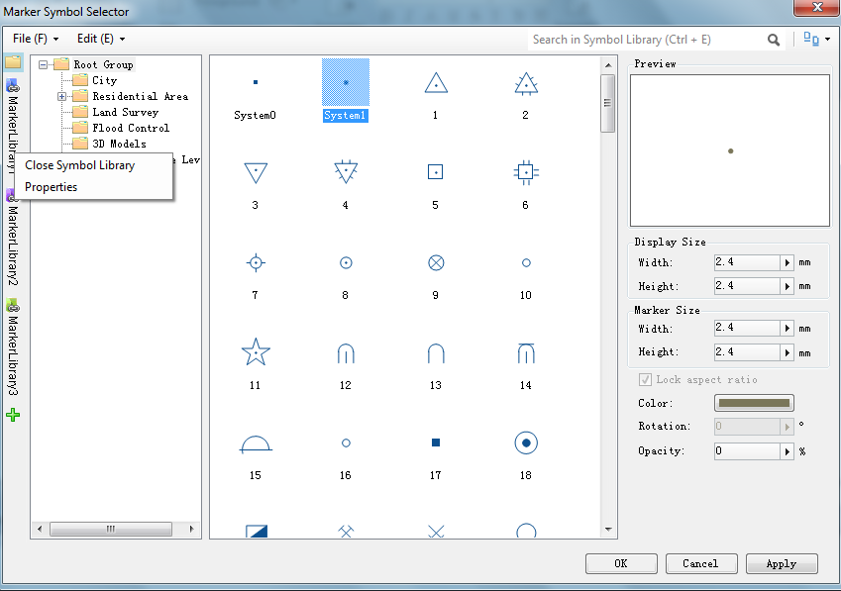This screenshot has height=591, width=841.
Task: Select the semicircle symbol 15
Action: click(256, 443)
